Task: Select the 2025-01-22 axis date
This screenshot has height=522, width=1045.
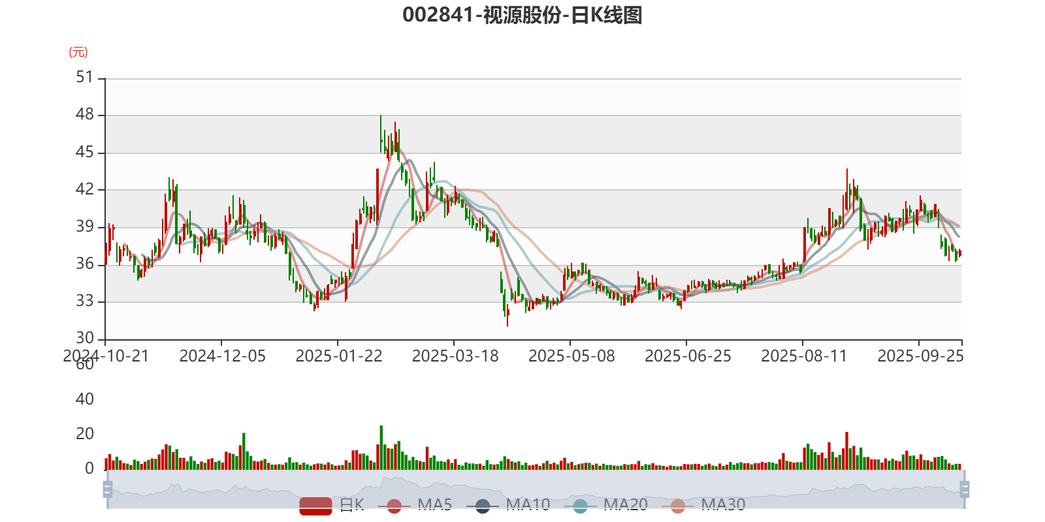Action: click(x=338, y=356)
